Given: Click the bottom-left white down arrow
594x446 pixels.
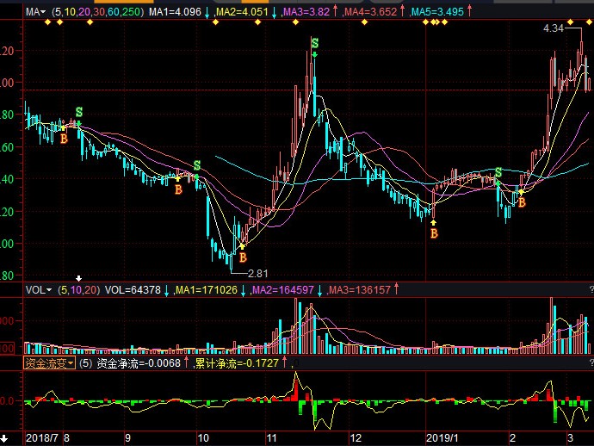Looking at the screenshot, I should coord(3,438).
